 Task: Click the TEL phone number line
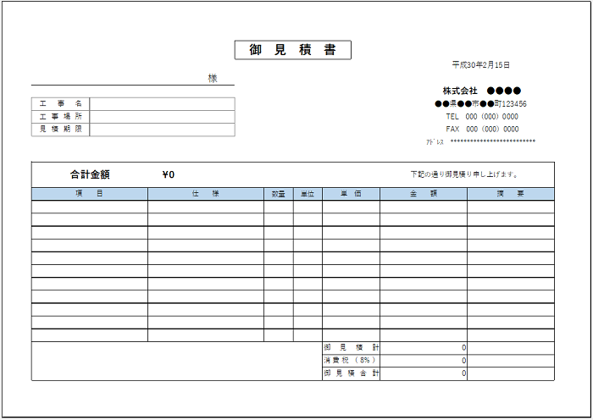(x=481, y=117)
